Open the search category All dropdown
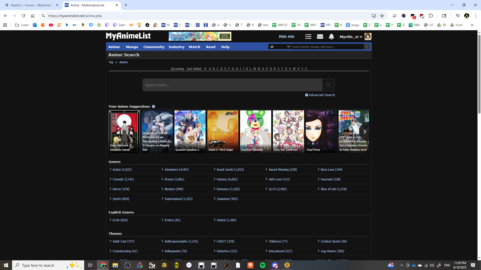This screenshot has width=481, height=270. (x=279, y=47)
